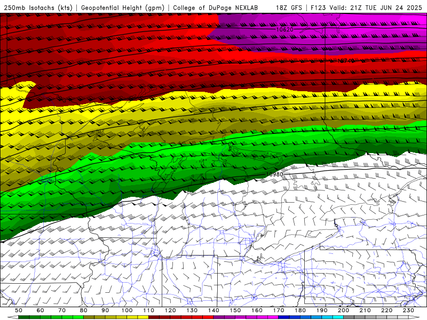Click the 80 knot colorbar label

click(84, 310)
